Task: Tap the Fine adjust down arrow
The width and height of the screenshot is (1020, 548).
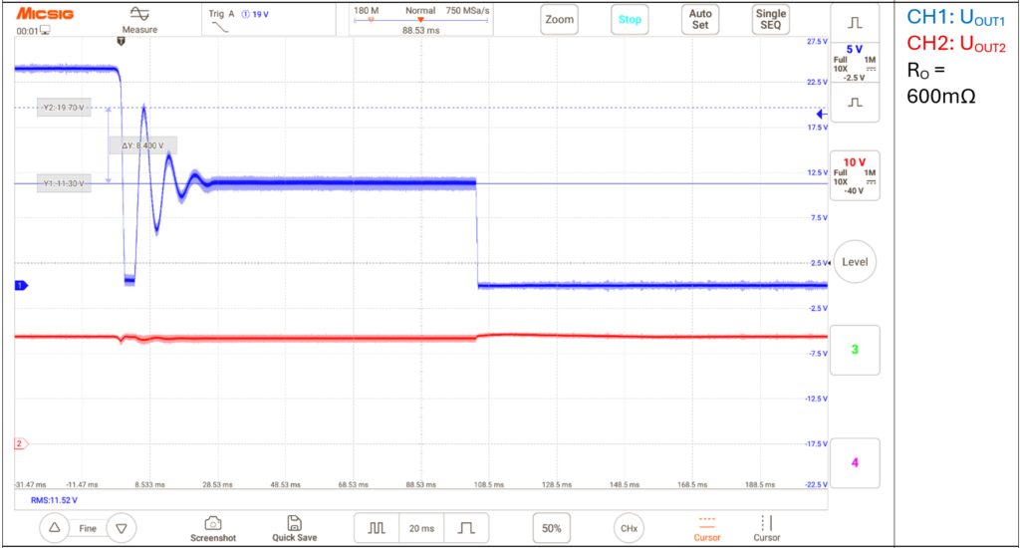Action: tap(121, 528)
